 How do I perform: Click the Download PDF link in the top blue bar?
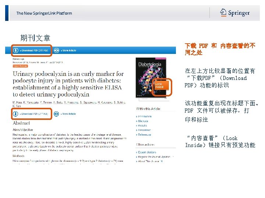point(34,50)
